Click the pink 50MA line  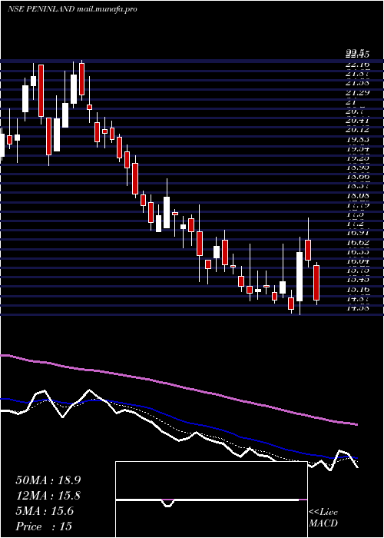(179, 386)
